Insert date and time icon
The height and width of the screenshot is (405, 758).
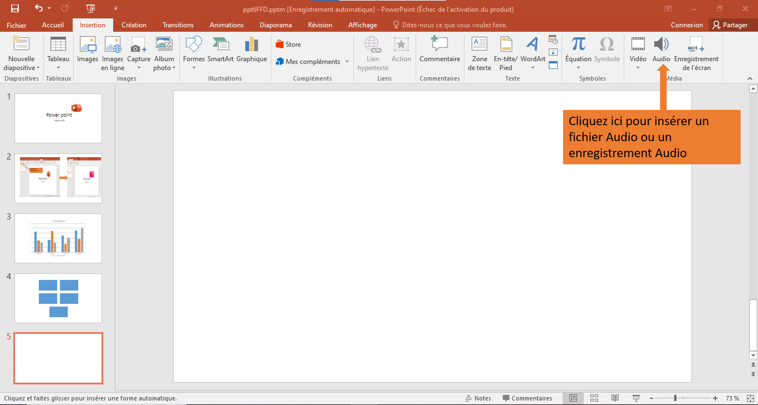pos(553,40)
